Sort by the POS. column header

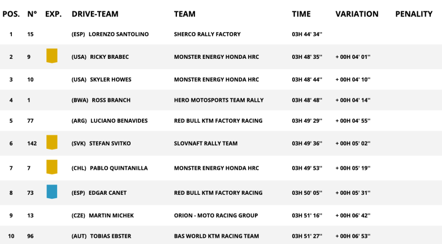[x=11, y=14]
